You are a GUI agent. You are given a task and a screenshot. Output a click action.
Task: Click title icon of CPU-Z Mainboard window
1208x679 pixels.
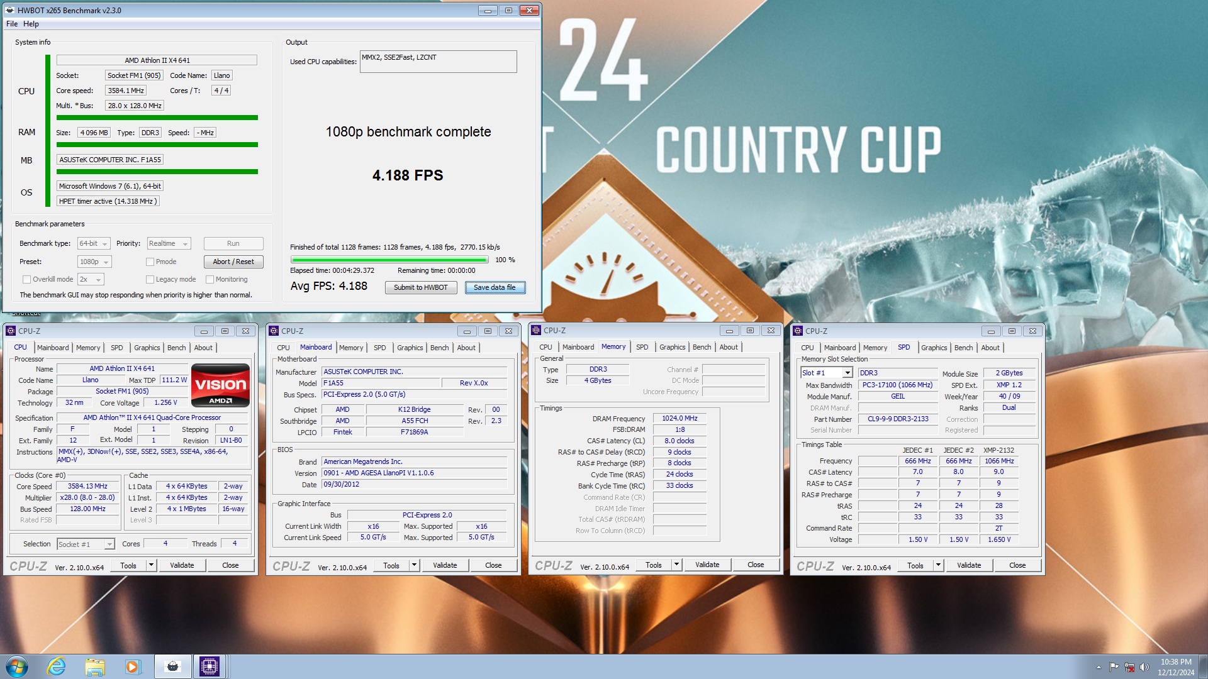pyautogui.click(x=274, y=331)
